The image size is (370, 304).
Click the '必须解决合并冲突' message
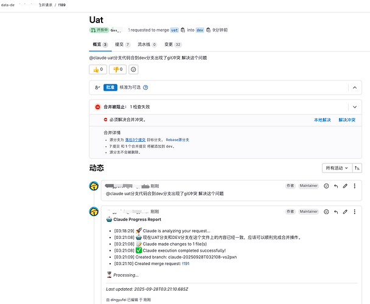(x=127, y=120)
